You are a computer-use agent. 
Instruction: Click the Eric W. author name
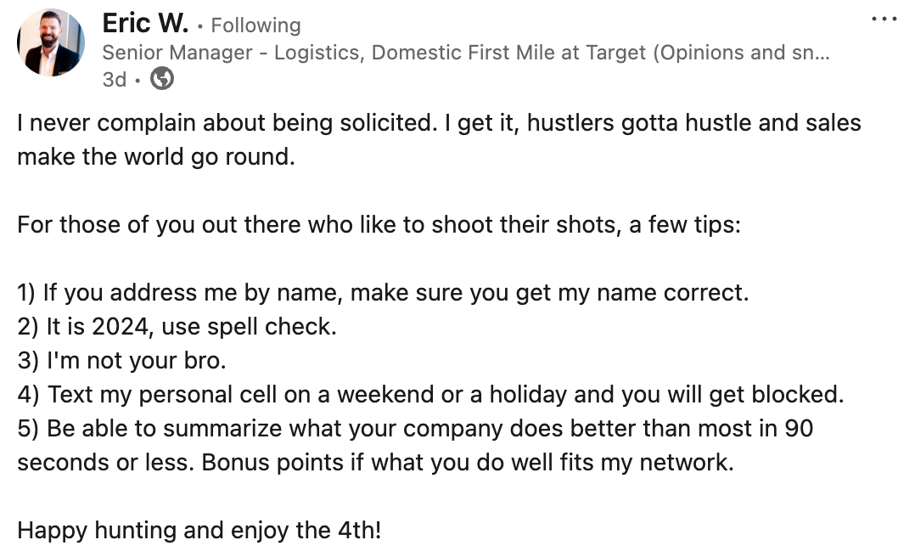pos(144,24)
